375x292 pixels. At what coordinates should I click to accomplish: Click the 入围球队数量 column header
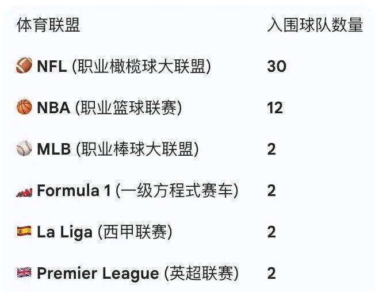pos(315,26)
